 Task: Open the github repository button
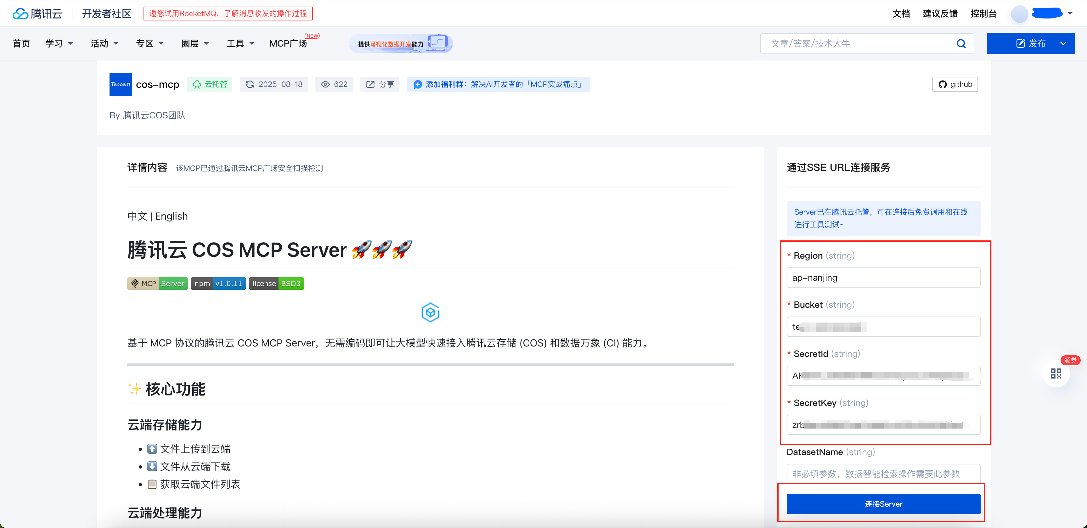955,84
